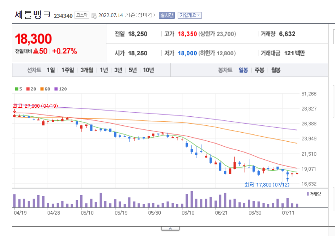Click the 07/11 date axis label

click(288, 213)
